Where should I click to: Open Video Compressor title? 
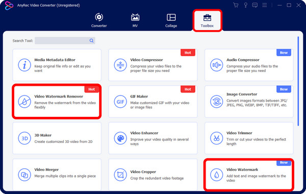(x=146, y=60)
